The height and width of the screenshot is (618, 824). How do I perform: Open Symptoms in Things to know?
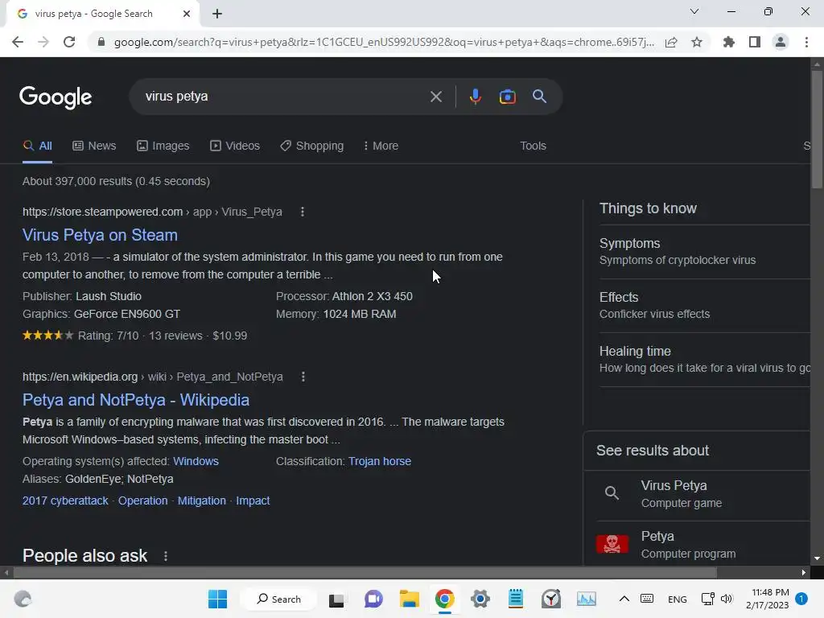point(704,252)
